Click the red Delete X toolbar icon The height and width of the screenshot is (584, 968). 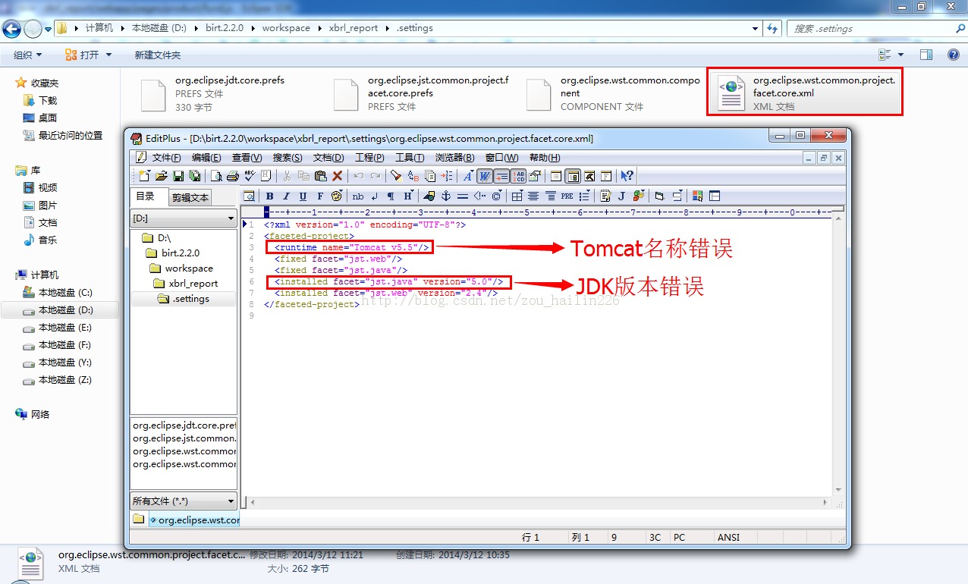click(338, 176)
